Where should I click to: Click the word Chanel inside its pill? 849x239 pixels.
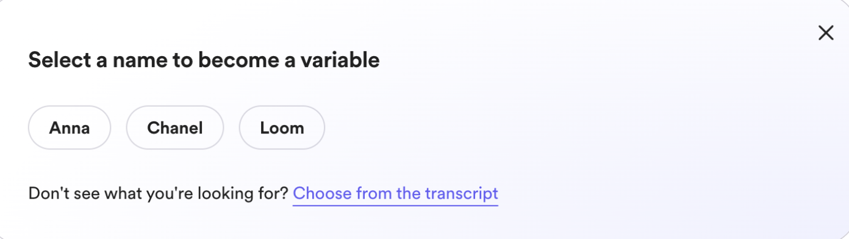[175, 128]
